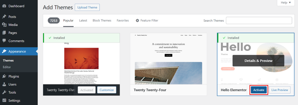Open the Plugins menu label
This screenshot has width=298, height=105.
point(14,76)
